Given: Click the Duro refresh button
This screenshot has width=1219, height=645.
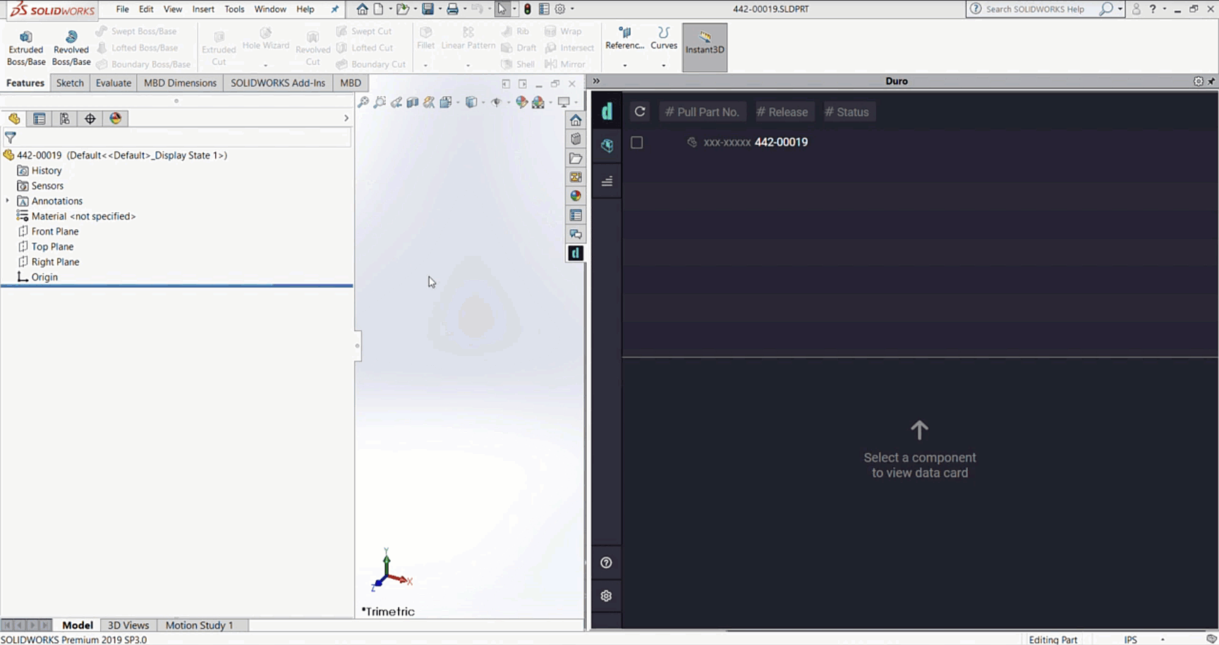Looking at the screenshot, I should tap(640, 111).
